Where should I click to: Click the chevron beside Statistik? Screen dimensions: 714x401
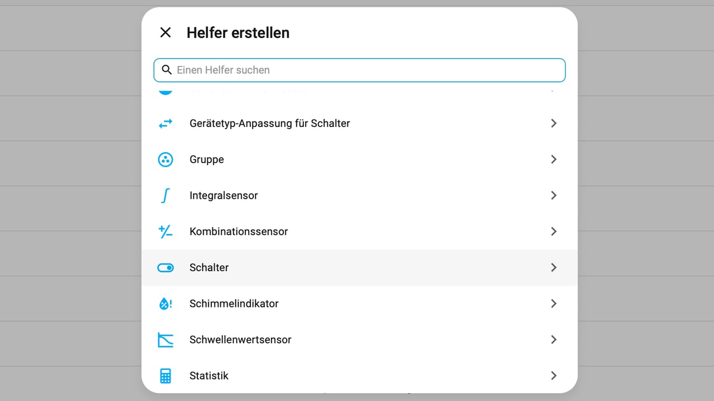[x=553, y=376]
